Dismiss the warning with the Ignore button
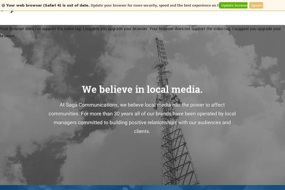285x190 pixels. click(256, 5)
